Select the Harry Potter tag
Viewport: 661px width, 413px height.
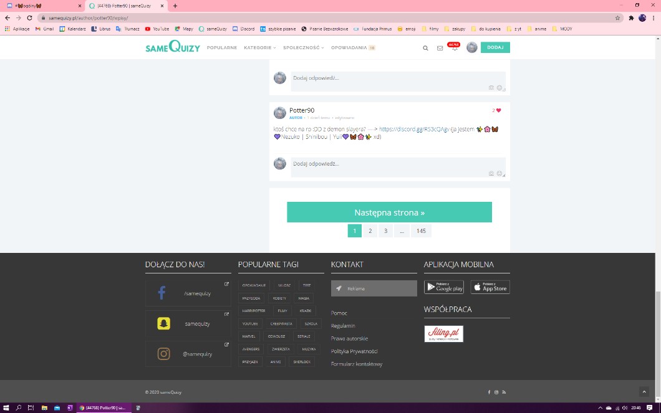click(x=254, y=311)
